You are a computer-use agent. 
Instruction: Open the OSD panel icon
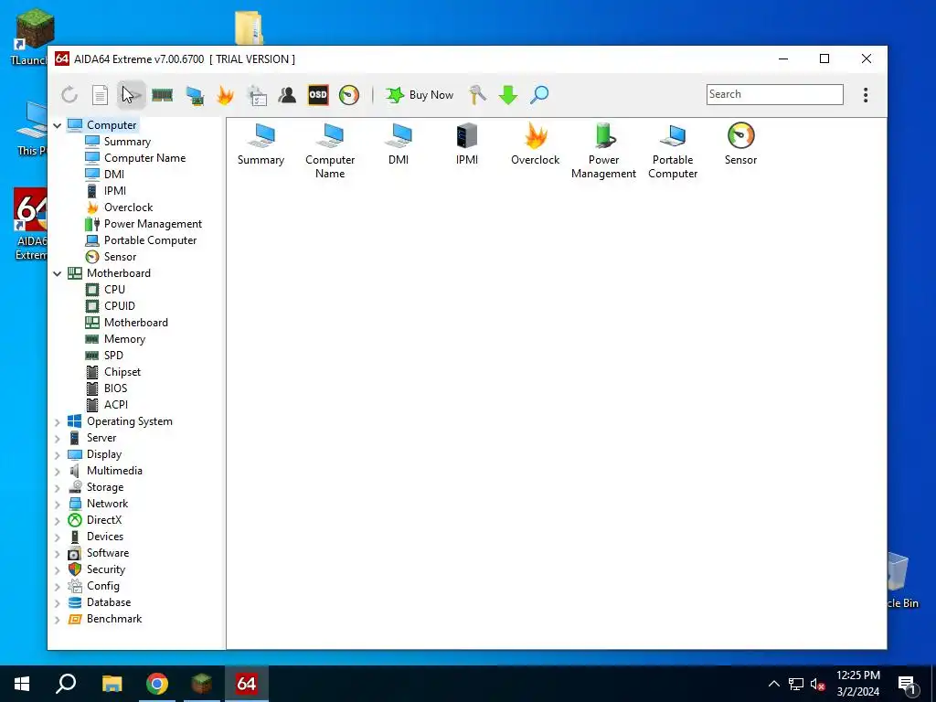pyautogui.click(x=318, y=94)
